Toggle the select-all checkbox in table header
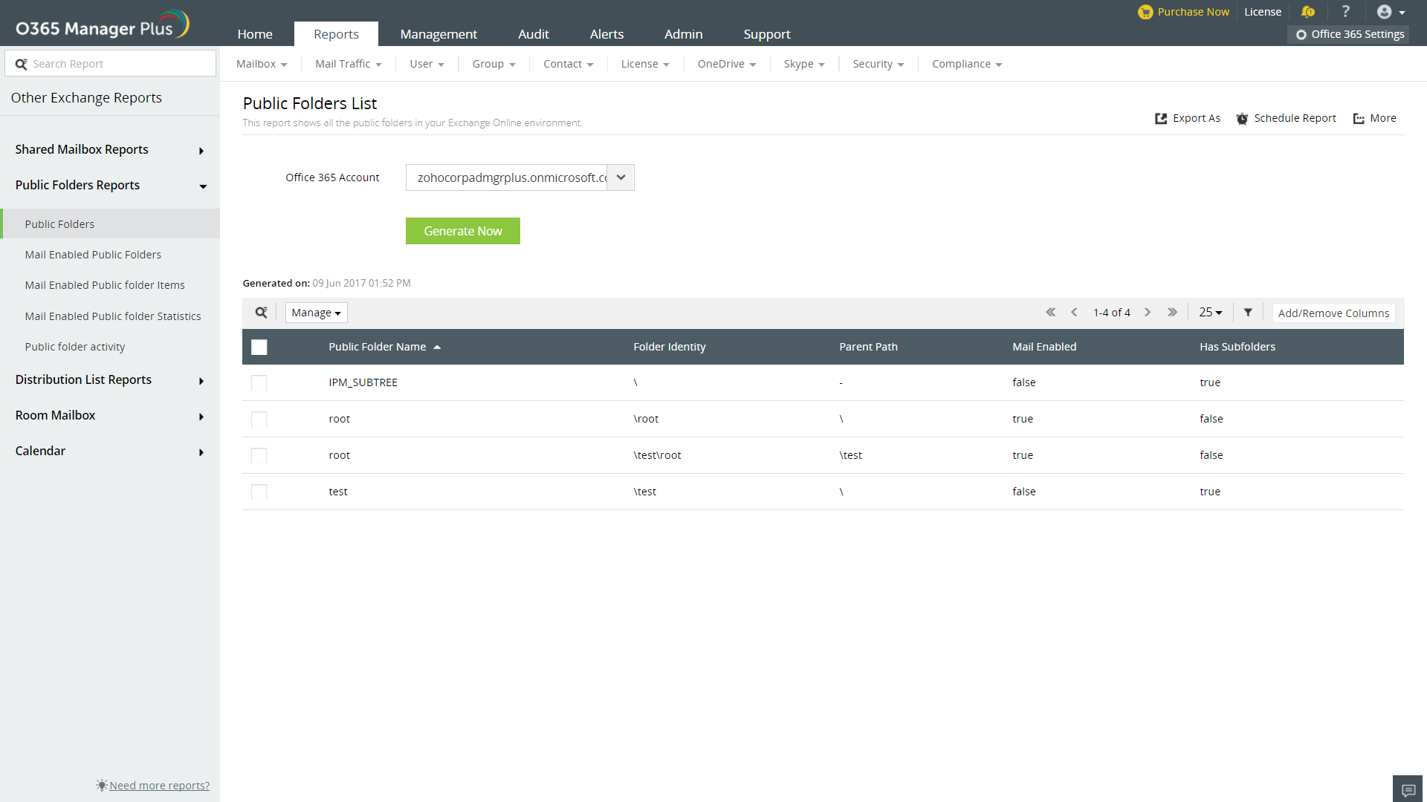The width and height of the screenshot is (1427, 802). point(259,347)
